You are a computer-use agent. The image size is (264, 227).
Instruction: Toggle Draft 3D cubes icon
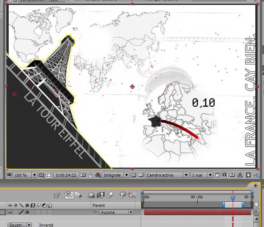click(78, 195)
